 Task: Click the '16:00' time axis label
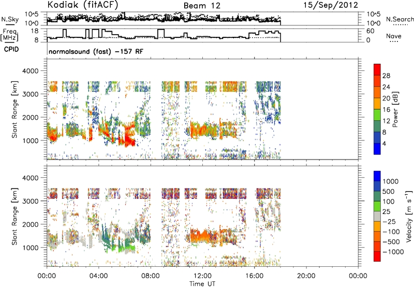[254, 276]
